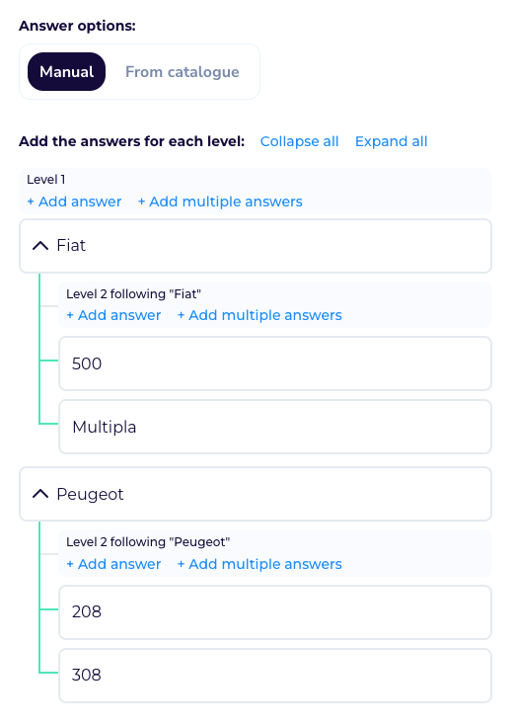
Task: Select the 500 answer field
Action: 275,363
